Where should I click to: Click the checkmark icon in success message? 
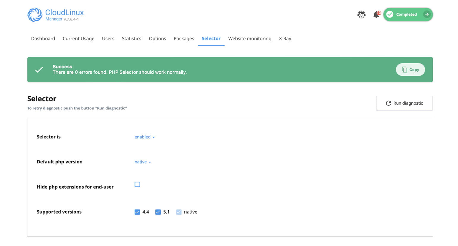[x=39, y=70]
